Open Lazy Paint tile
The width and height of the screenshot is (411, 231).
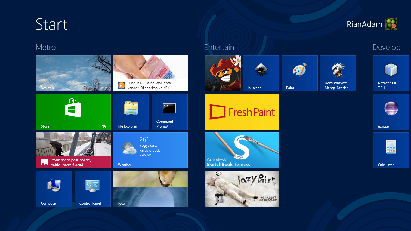coord(242,189)
